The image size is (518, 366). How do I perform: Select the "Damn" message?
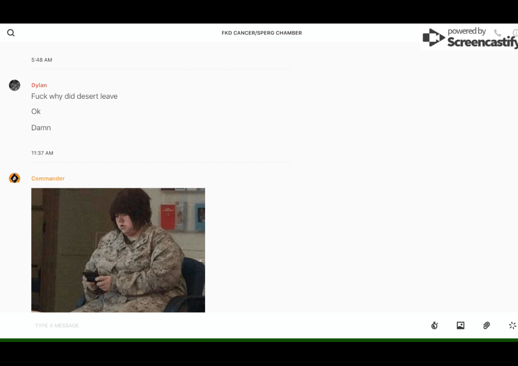click(41, 128)
